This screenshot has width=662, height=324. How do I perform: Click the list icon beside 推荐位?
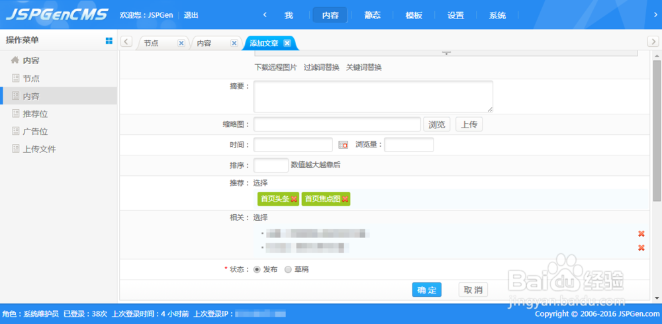pos(16,114)
